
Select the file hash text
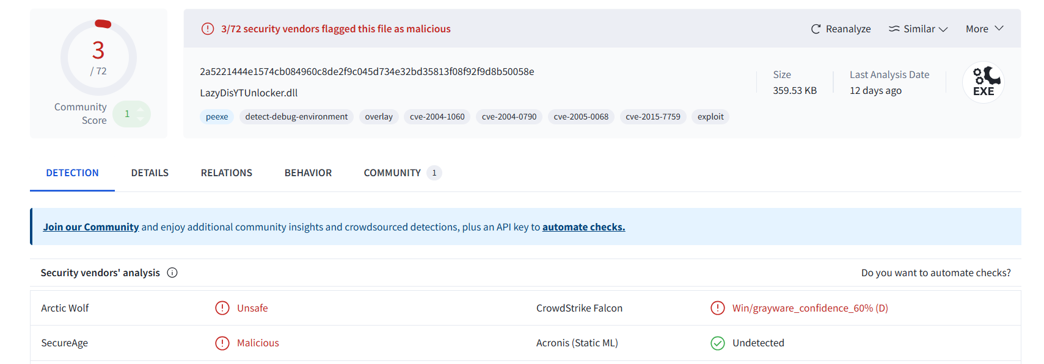tap(367, 72)
